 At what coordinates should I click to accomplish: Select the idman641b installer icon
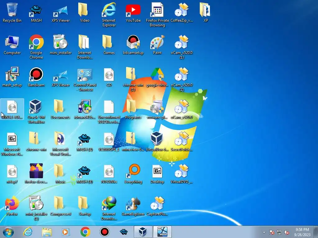coord(84,109)
